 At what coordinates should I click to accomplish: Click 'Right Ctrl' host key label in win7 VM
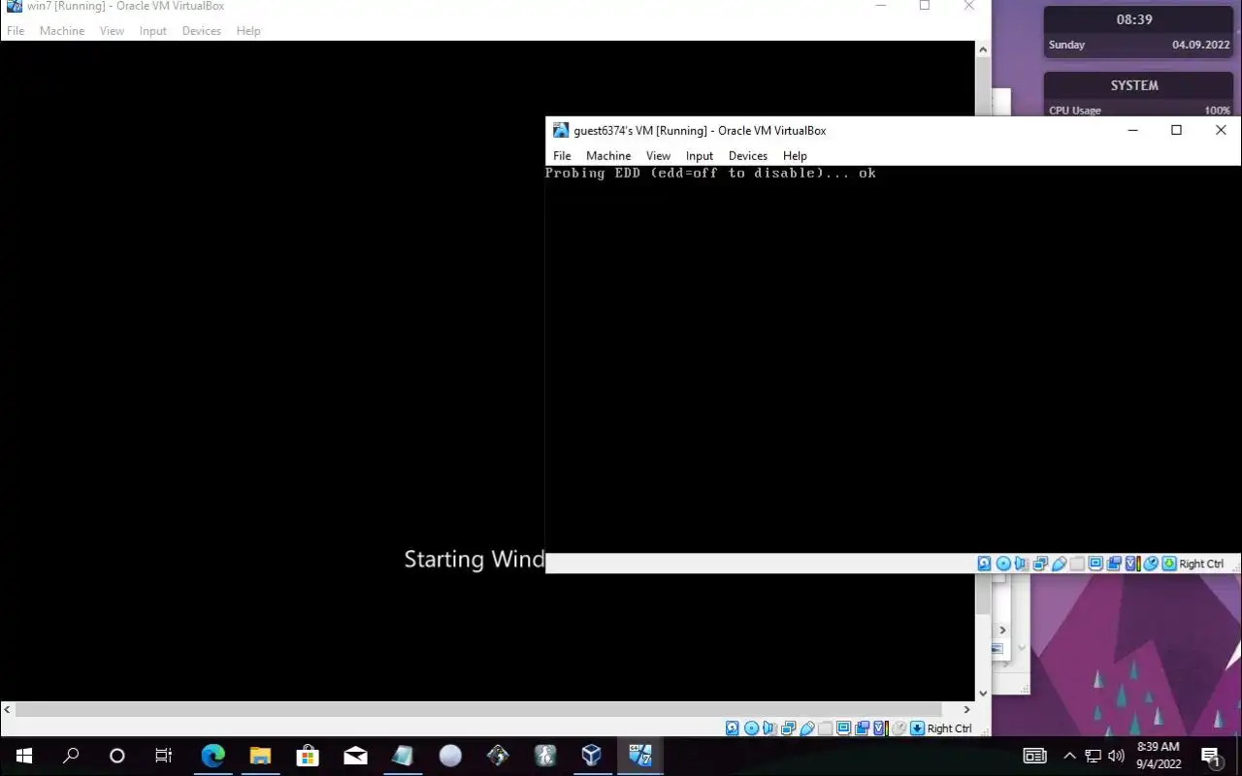(x=949, y=728)
